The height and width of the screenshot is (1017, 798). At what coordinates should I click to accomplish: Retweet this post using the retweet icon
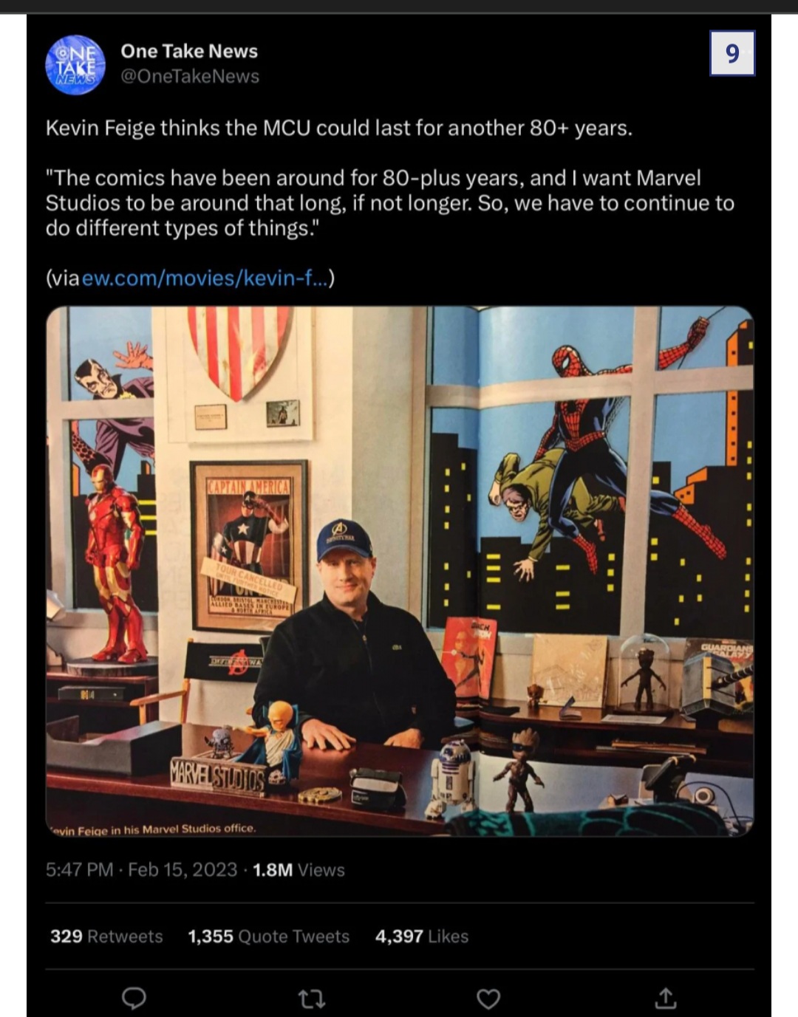pyautogui.click(x=311, y=999)
